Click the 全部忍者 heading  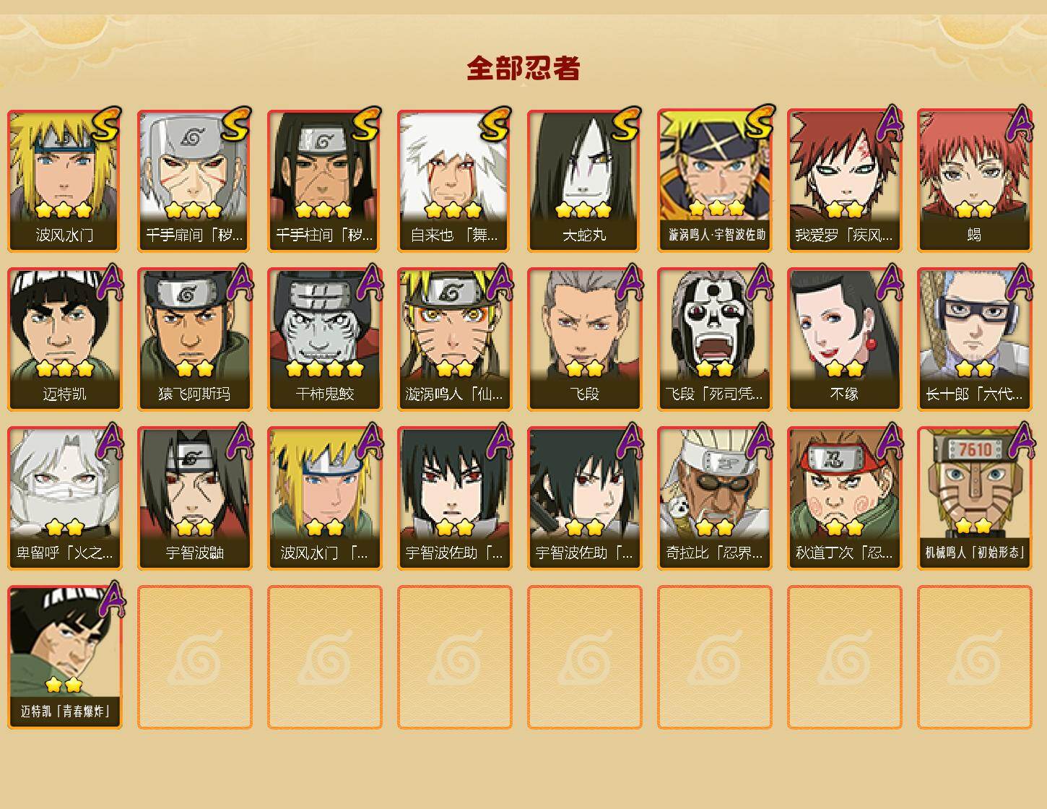pyautogui.click(x=523, y=68)
